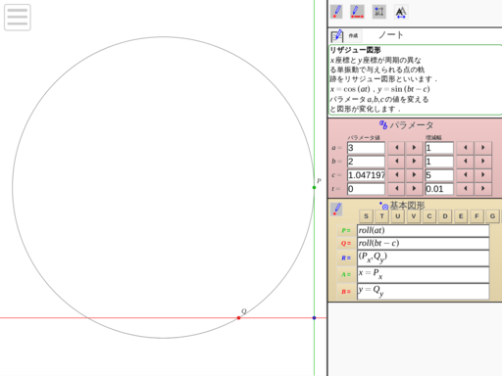Viewport: 502px width, 376px height.
Task: Click the coordinate grid settings icon
Action: point(379,12)
